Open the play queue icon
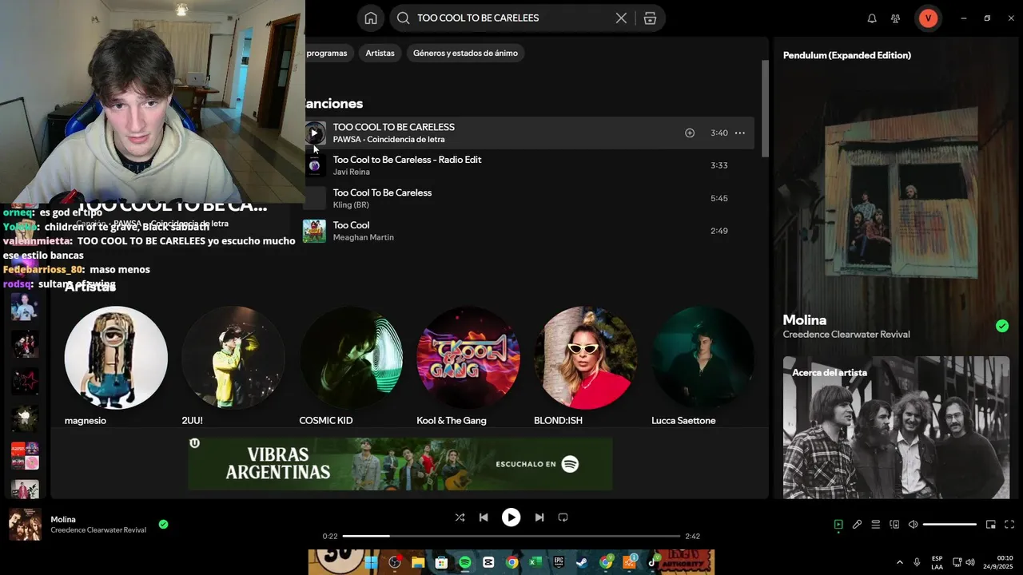This screenshot has width=1023, height=575. point(876,525)
